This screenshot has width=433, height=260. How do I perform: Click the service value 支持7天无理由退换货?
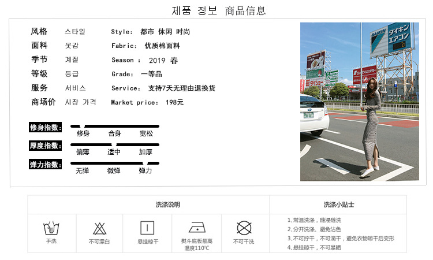point(182,88)
